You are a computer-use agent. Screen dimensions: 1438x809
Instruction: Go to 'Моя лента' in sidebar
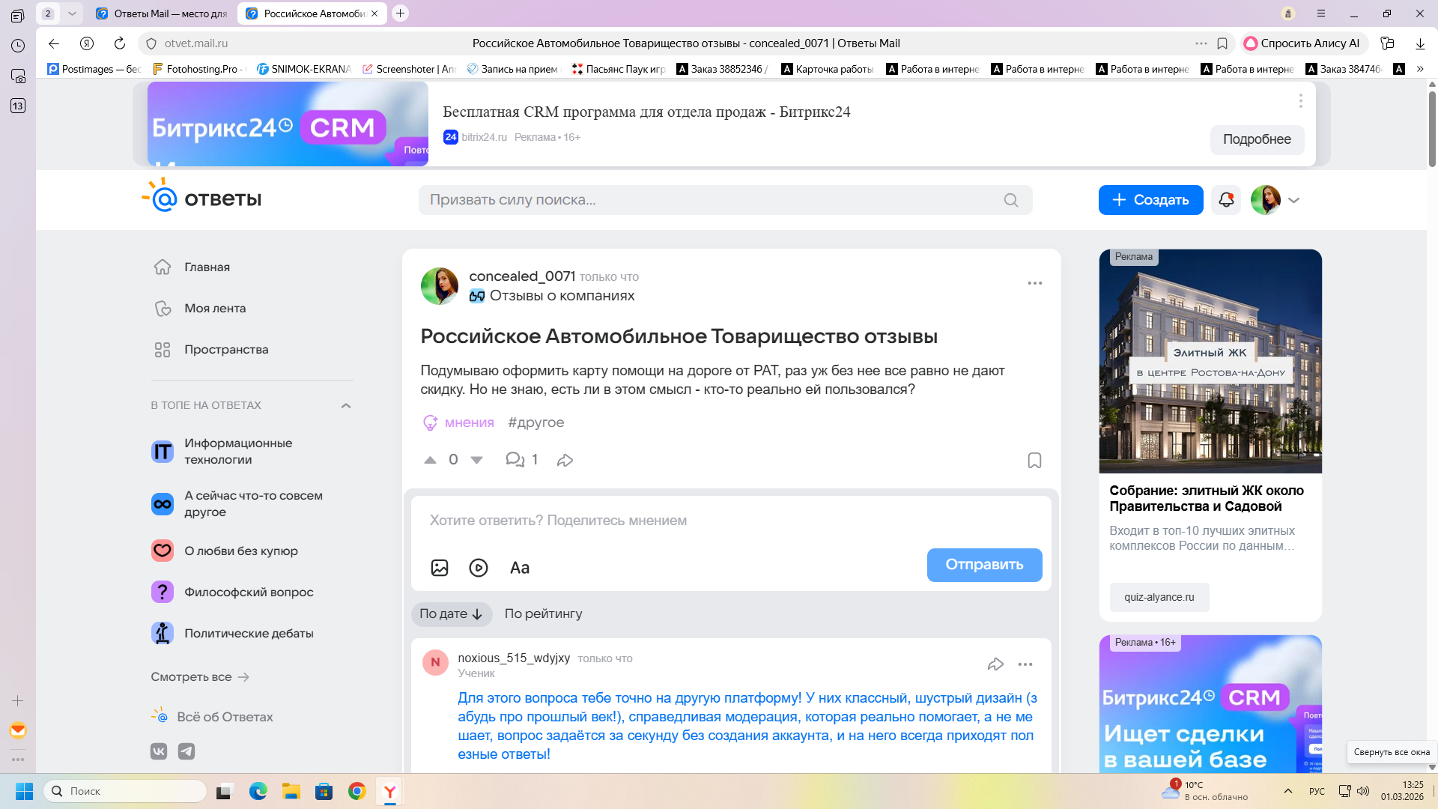[x=215, y=308]
